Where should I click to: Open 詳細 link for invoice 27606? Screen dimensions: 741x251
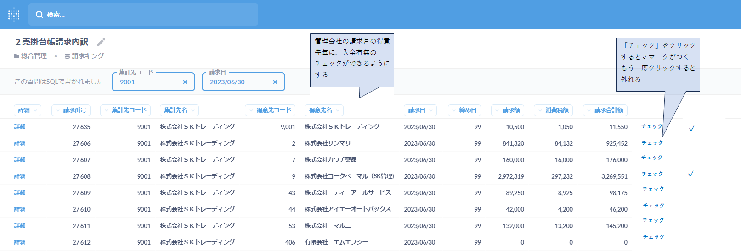point(20,143)
